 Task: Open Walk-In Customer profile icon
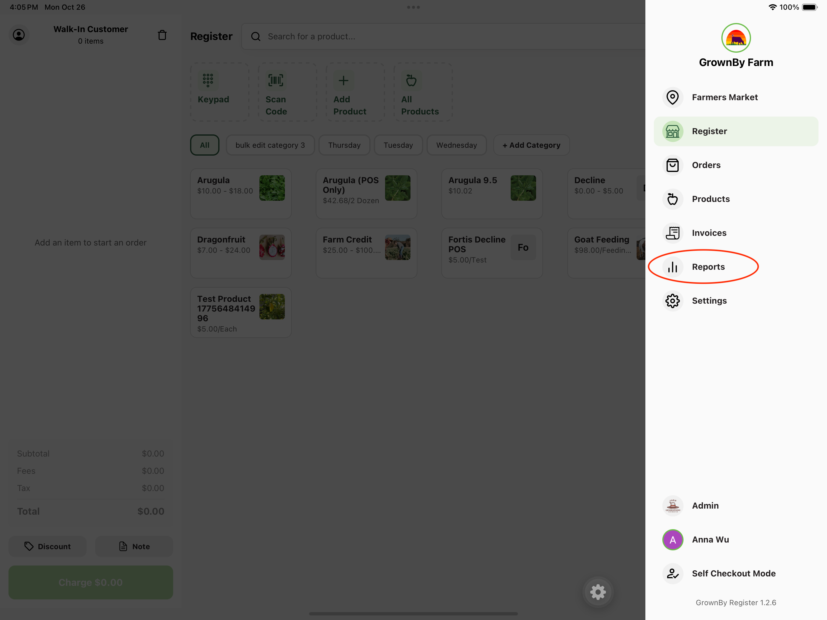point(19,35)
